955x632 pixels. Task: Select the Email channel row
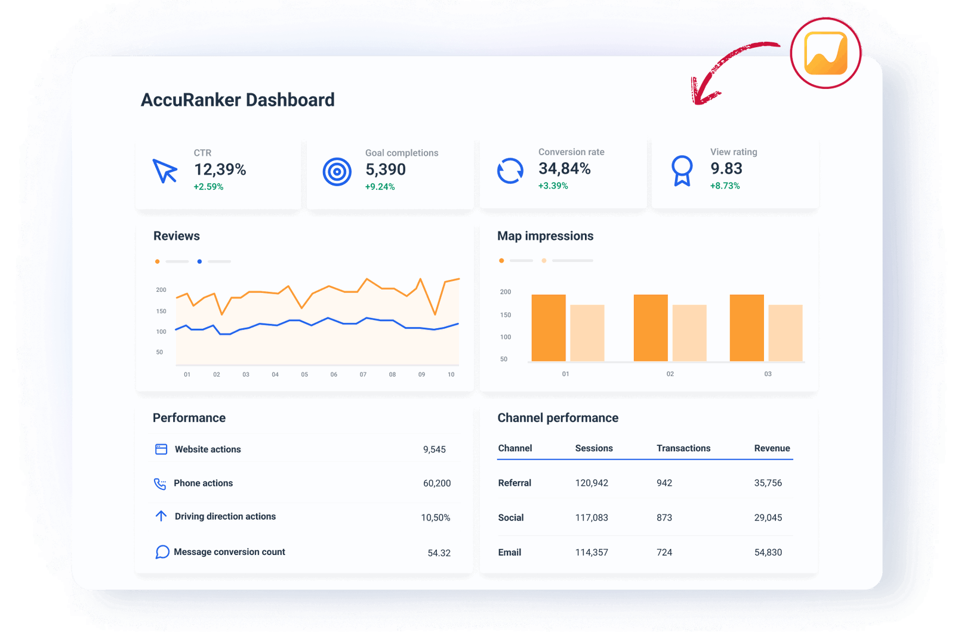[x=645, y=552]
